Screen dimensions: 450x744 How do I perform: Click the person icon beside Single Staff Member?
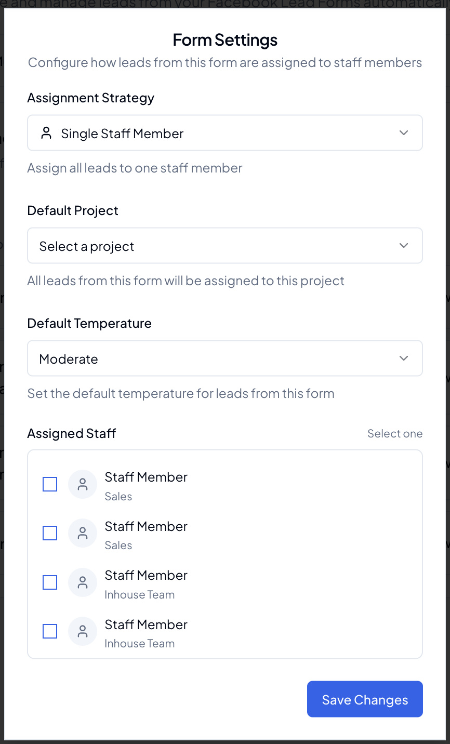click(x=47, y=133)
